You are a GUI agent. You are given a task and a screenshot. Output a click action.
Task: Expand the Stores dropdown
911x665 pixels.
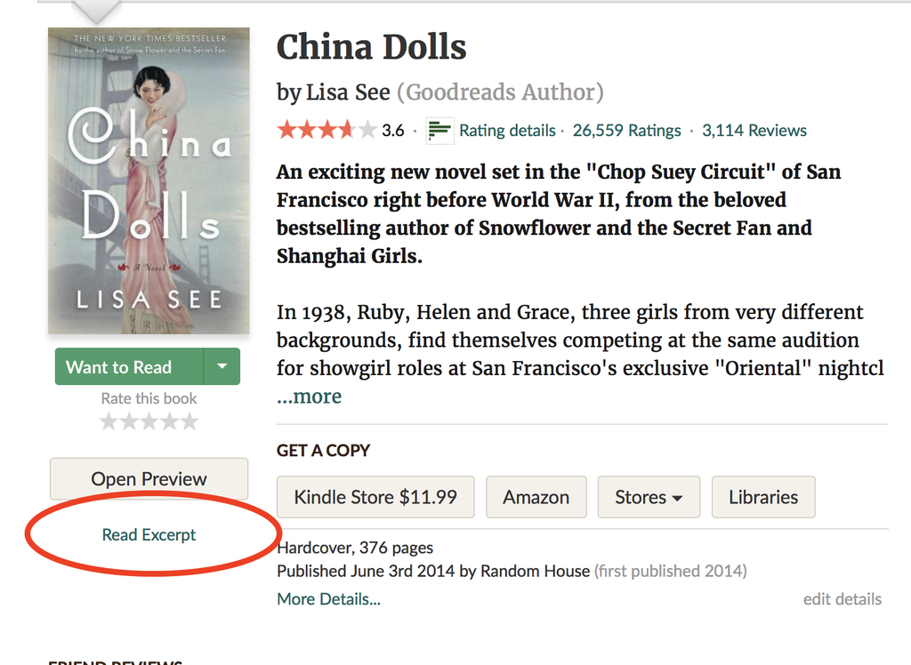click(x=649, y=497)
